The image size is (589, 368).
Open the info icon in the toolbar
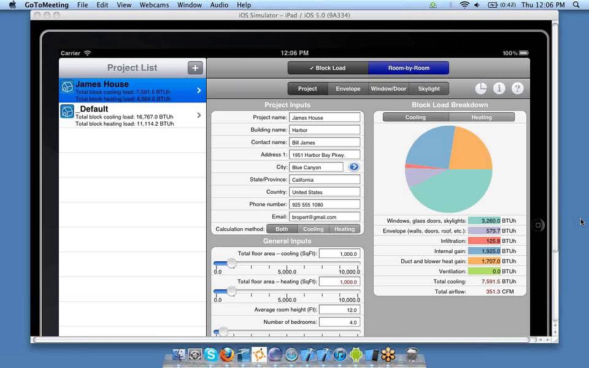[499, 88]
